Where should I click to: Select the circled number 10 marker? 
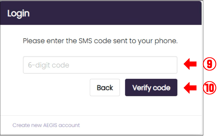[209, 87]
